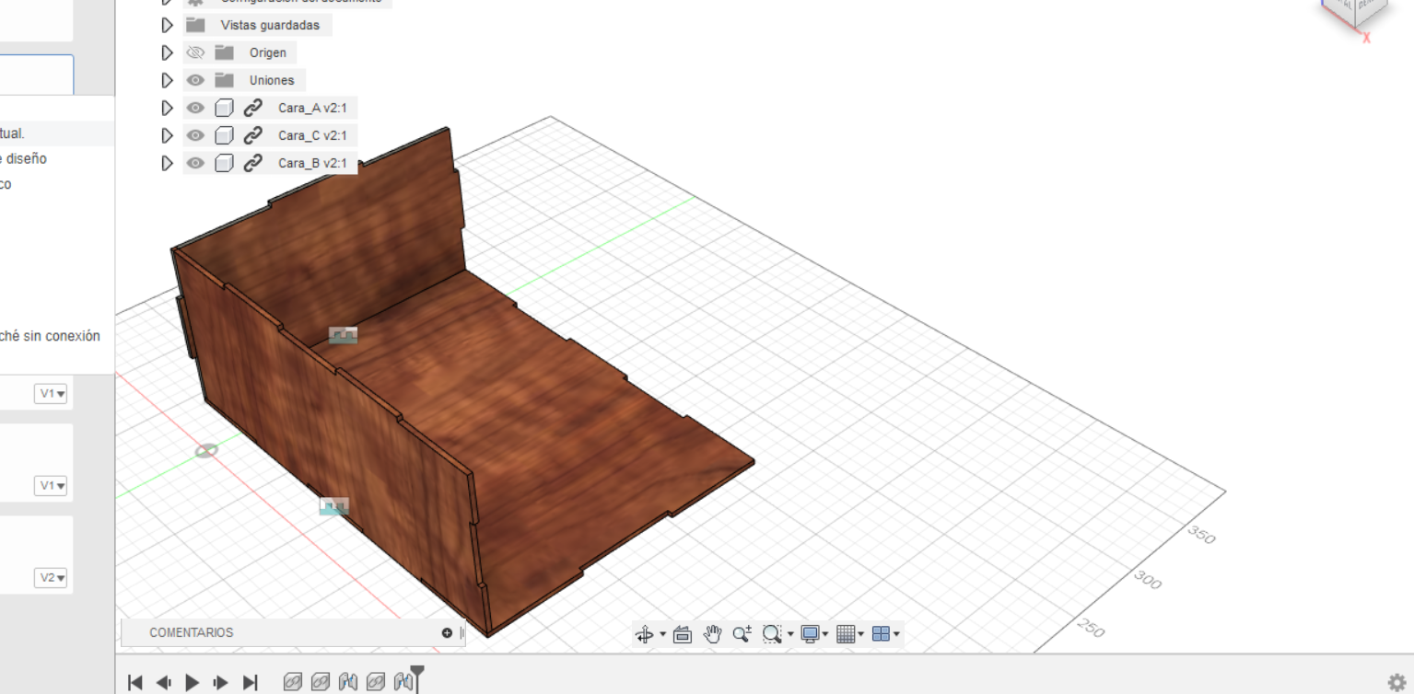Jump to end of timeline
The width and height of the screenshot is (1414, 694).
tap(250, 682)
